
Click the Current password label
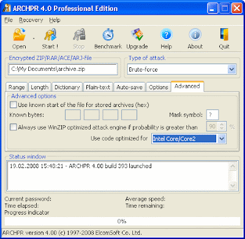[28, 199]
